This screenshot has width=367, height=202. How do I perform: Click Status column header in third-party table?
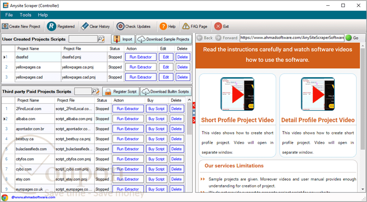(x=102, y=100)
